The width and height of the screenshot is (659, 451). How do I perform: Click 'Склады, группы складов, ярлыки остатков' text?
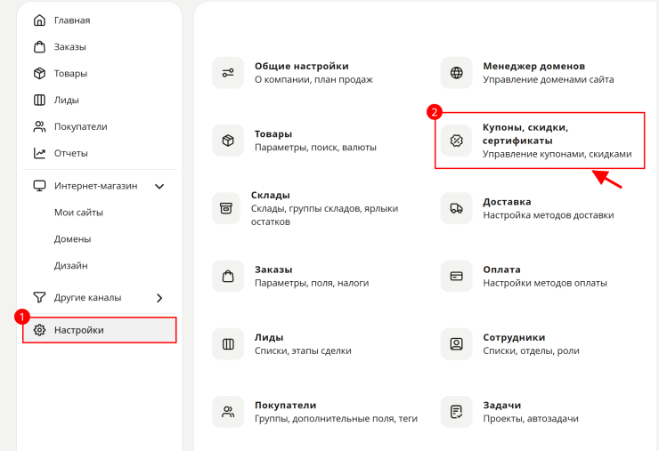324,215
